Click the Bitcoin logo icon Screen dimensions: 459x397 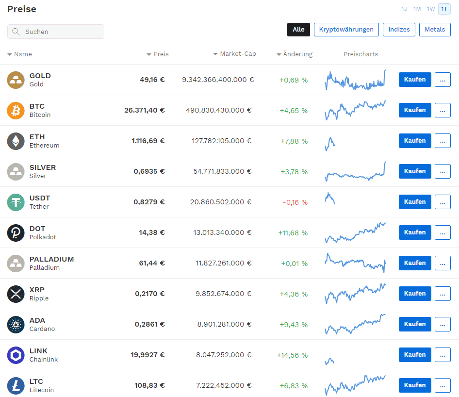16,110
